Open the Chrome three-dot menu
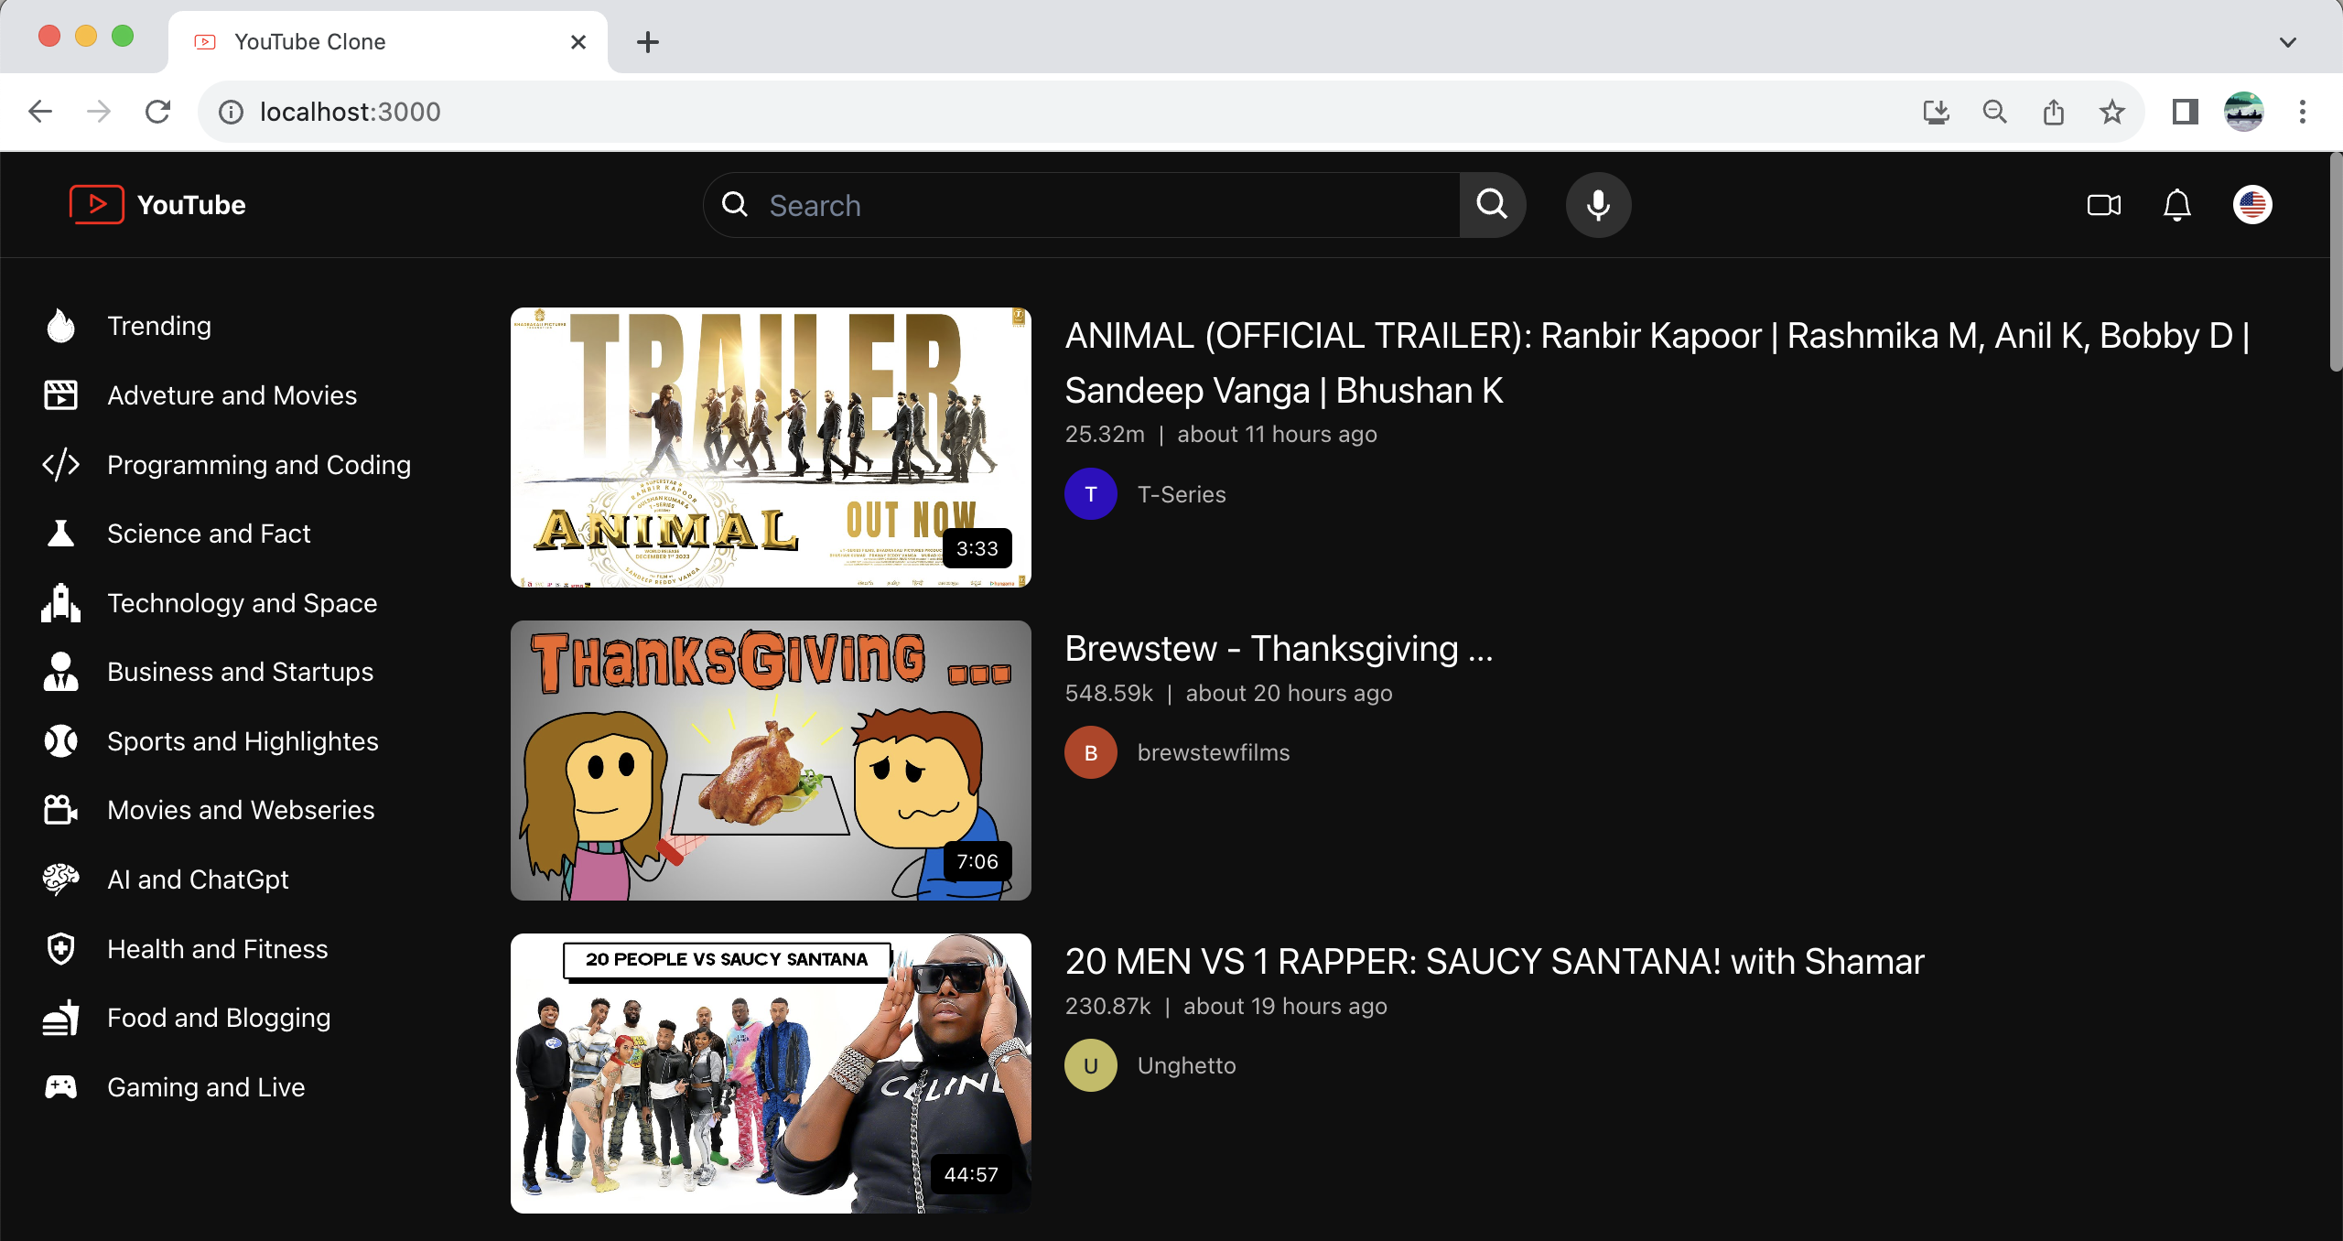Viewport: 2343px width, 1241px height. tap(2303, 112)
